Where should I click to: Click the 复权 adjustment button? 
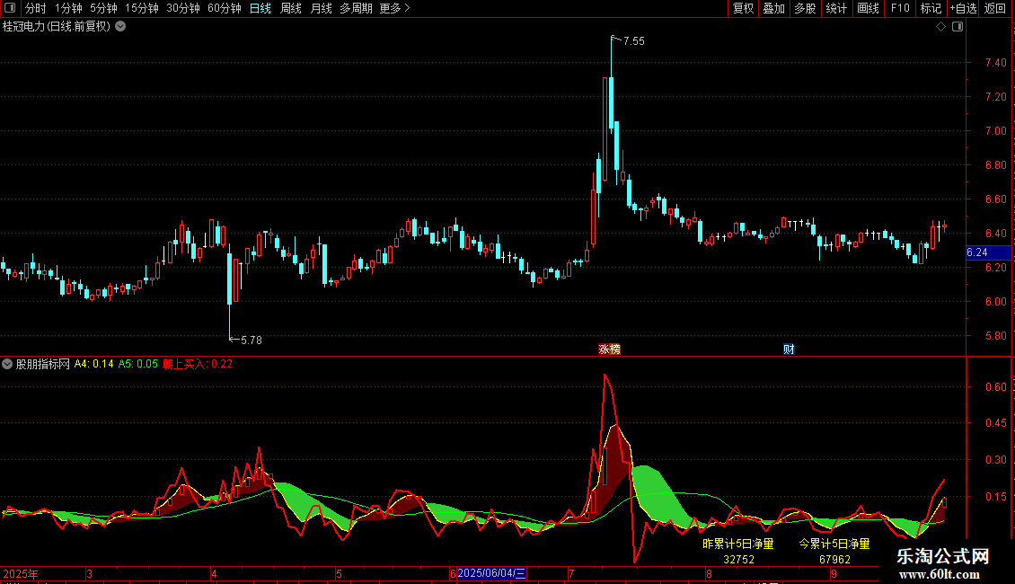pyautogui.click(x=743, y=8)
